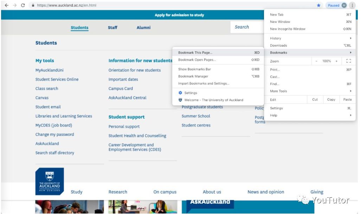Open Bookmark Manager
Image resolution: width=361 pixels, height=215 pixels.
coord(218,76)
